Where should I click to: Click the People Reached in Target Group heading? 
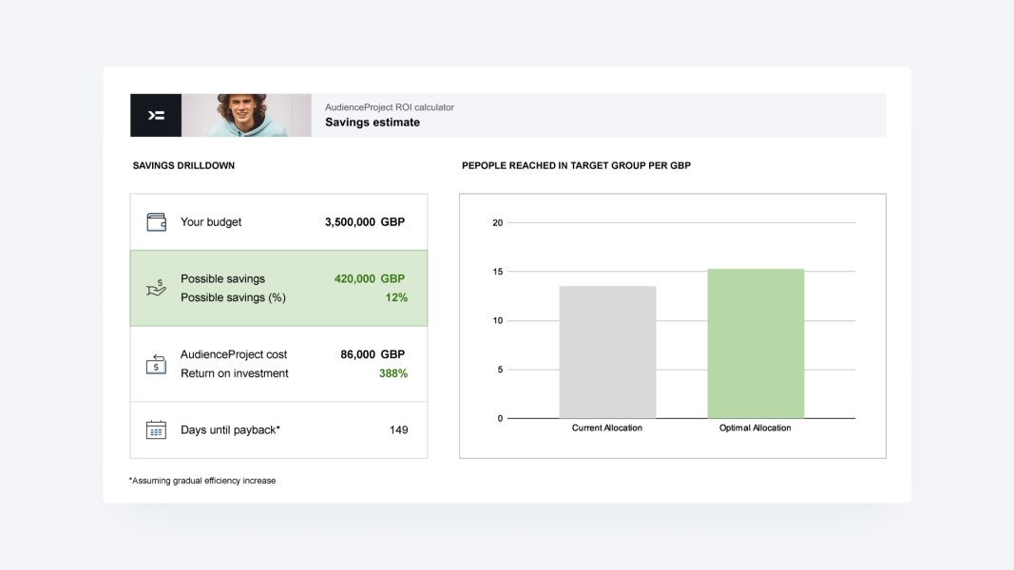576,166
